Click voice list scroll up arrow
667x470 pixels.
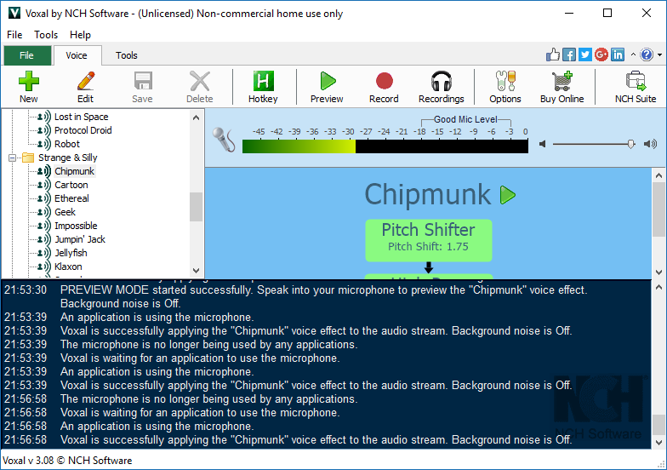click(x=196, y=117)
